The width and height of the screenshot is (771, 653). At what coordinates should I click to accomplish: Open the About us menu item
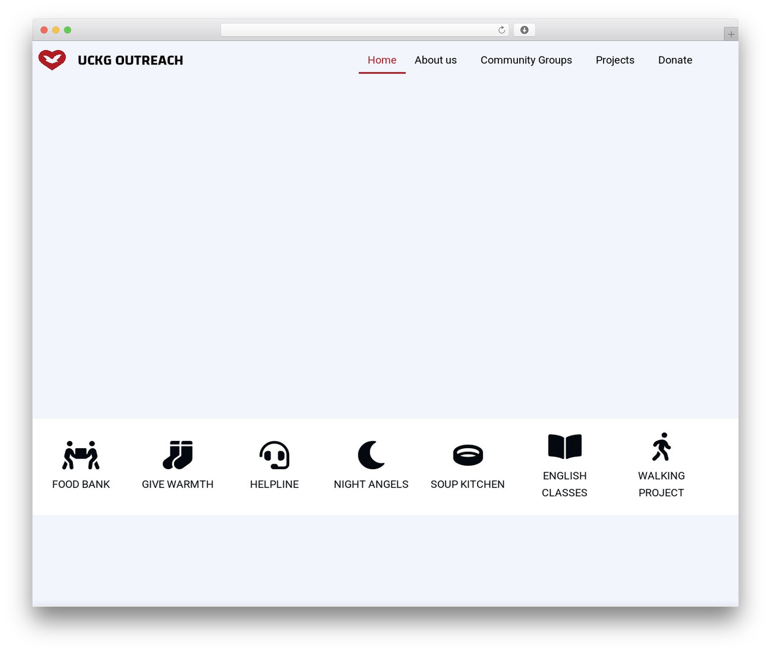pos(435,60)
